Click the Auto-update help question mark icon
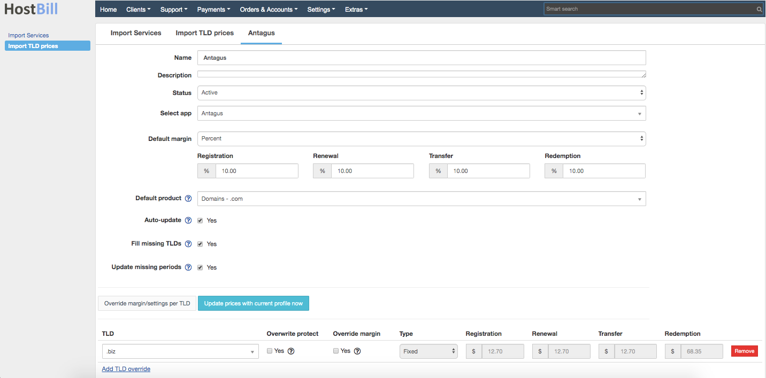Image resolution: width=766 pixels, height=378 pixels. click(188, 220)
